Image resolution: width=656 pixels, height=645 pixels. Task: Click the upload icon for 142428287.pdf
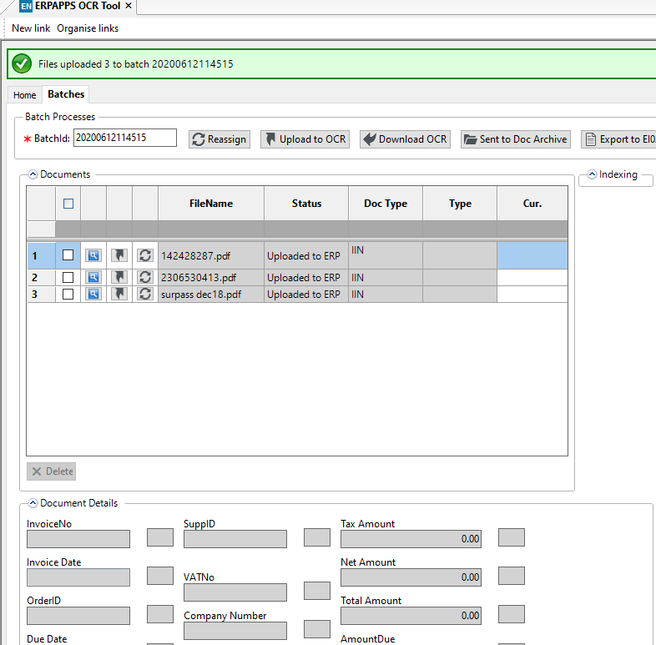pyautogui.click(x=119, y=255)
